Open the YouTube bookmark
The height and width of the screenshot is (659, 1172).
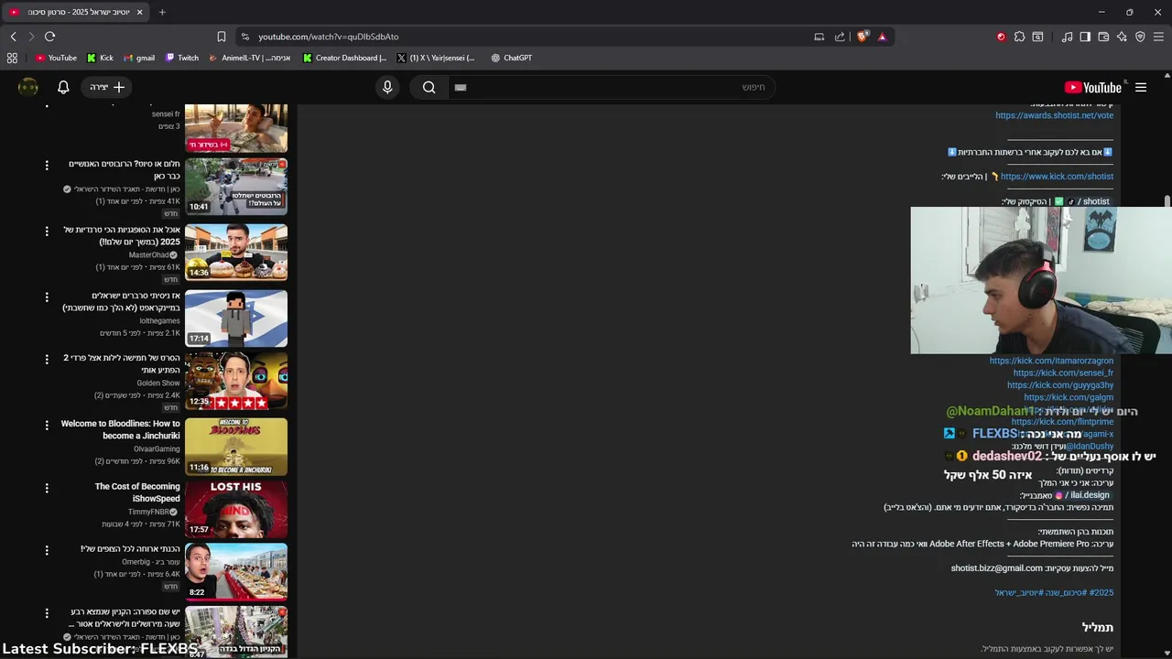click(x=56, y=58)
